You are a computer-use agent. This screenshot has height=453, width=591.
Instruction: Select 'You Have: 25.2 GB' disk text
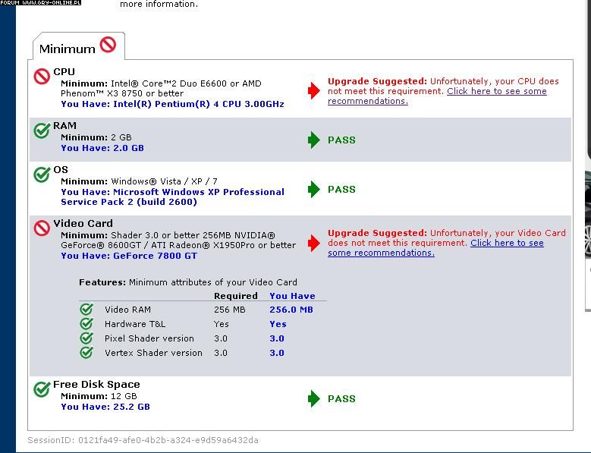click(105, 407)
